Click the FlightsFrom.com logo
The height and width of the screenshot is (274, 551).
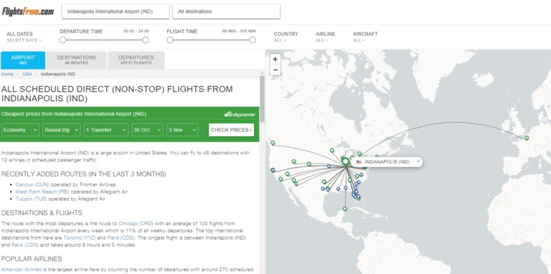tap(28, 11)
